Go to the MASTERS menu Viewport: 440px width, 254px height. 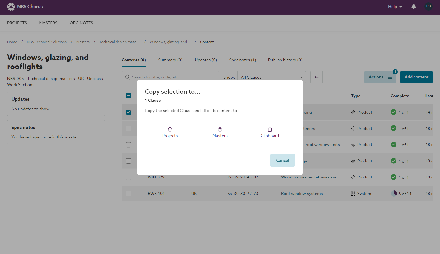48,23
